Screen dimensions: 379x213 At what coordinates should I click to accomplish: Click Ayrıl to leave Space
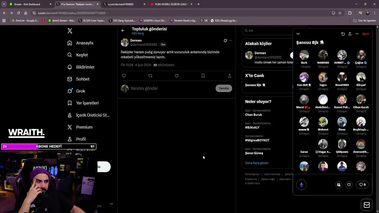366,34
